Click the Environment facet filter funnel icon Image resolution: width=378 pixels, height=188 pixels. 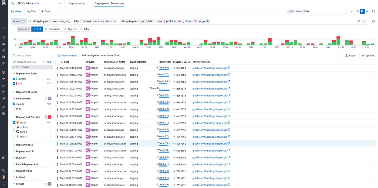pos(46,98)
